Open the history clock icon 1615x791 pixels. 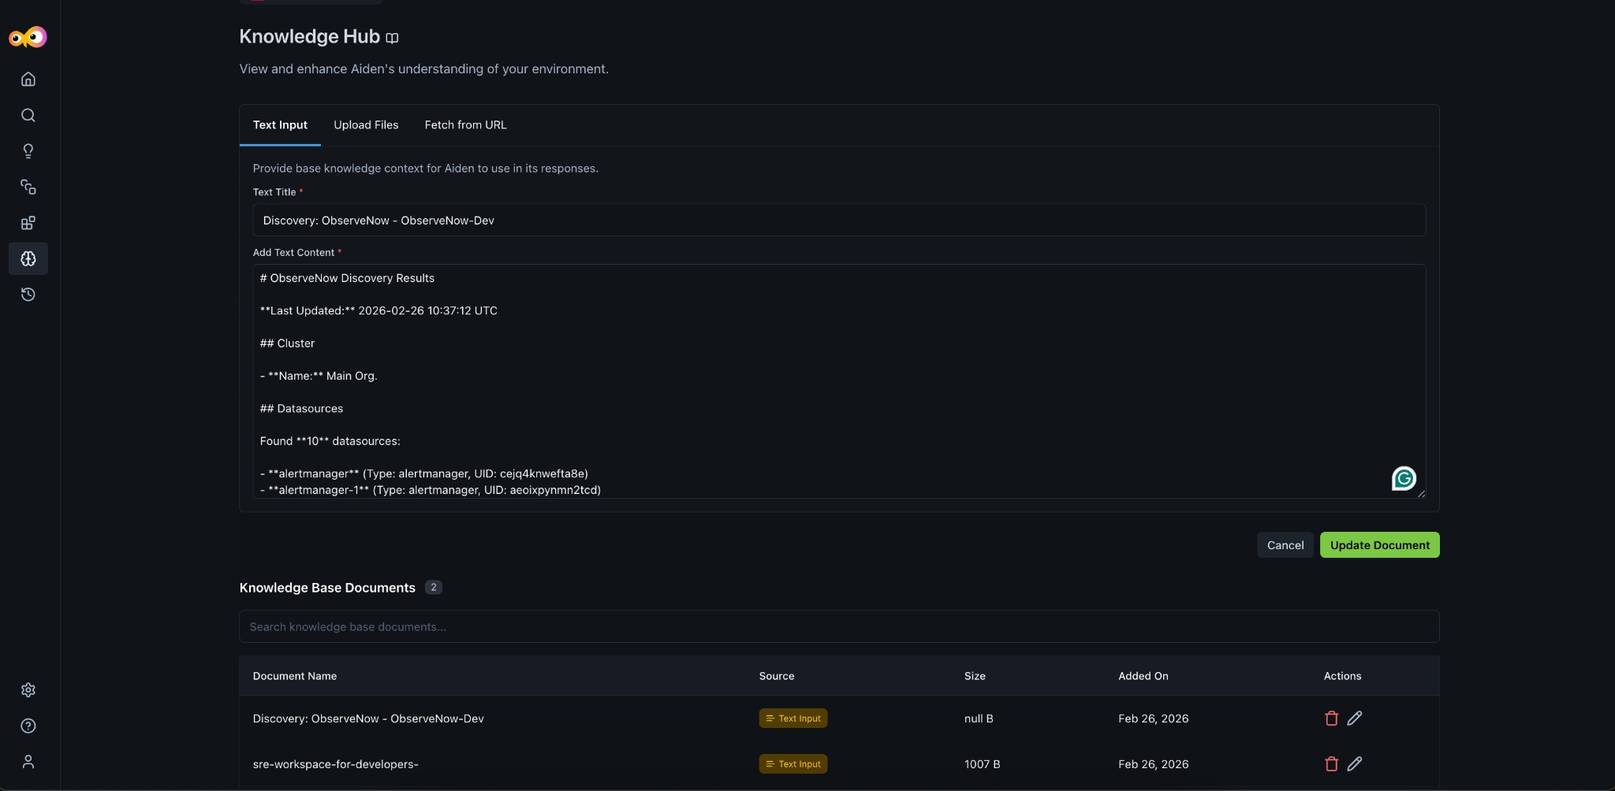tap(28, 295)
